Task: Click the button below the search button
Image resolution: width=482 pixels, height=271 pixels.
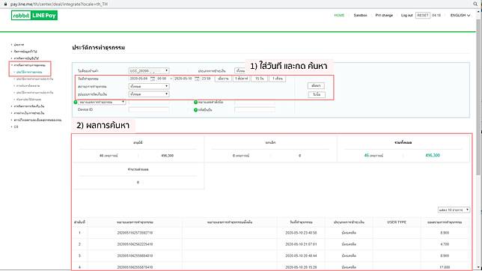Action: (x=317, y=95)
